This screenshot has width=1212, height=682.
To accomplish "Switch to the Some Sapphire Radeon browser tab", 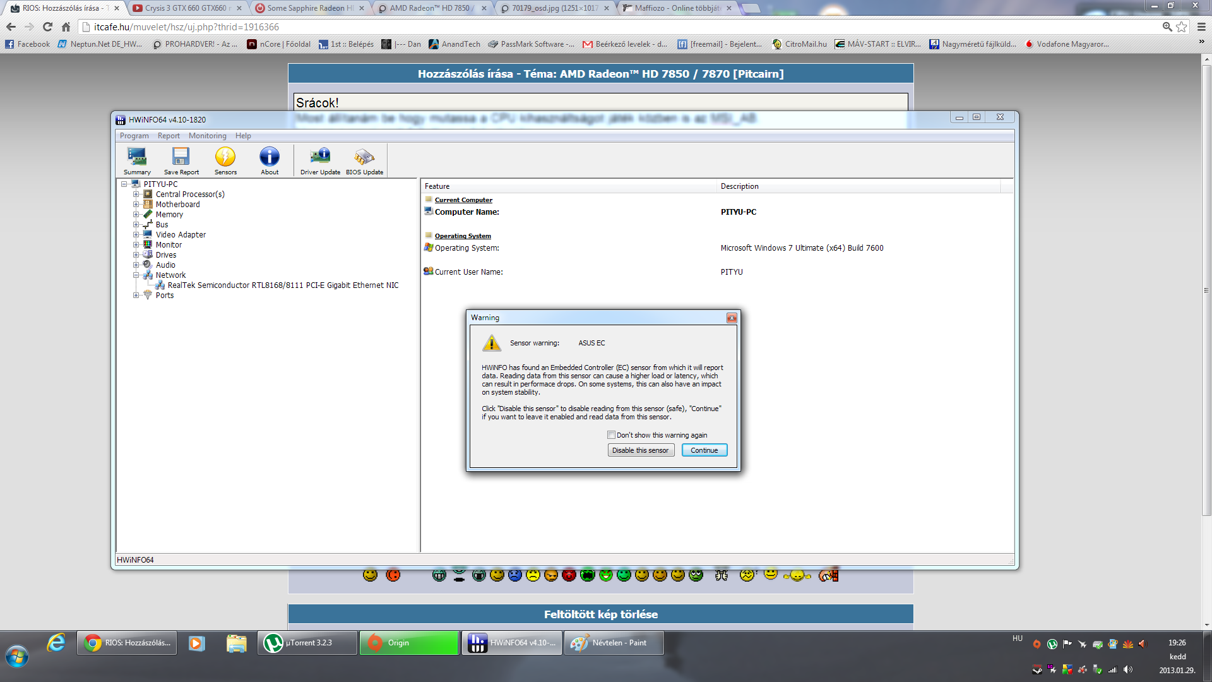I will tap(309, 8).
